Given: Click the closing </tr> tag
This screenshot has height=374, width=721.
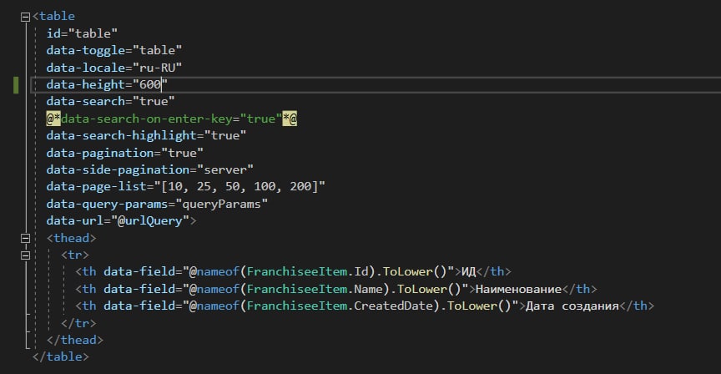Looking at the screenshot, I should 78,323.
